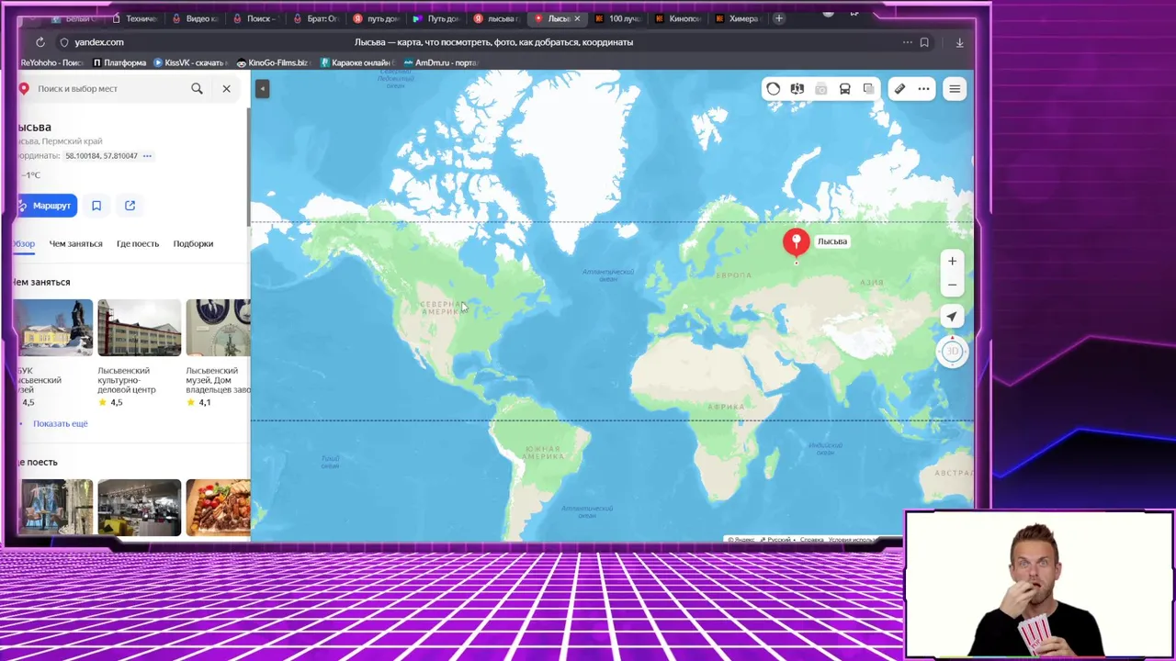The image size is (1176, 661).
Task: Click the yandex.com address bar
Action: (99, 42)
